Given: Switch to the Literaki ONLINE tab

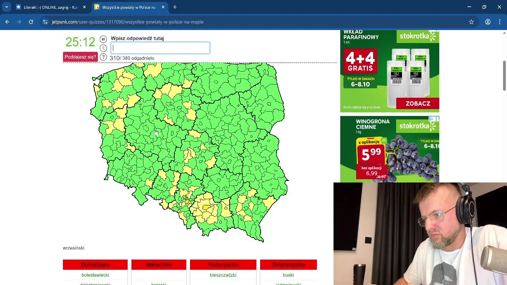Looking at the screenshot, I should pos(51,7).
